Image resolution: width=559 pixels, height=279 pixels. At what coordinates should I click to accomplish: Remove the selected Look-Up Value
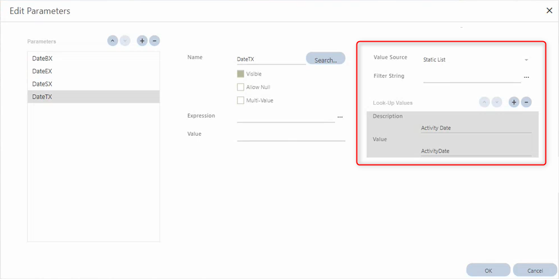pyautogui.click(x=526, y=103)
